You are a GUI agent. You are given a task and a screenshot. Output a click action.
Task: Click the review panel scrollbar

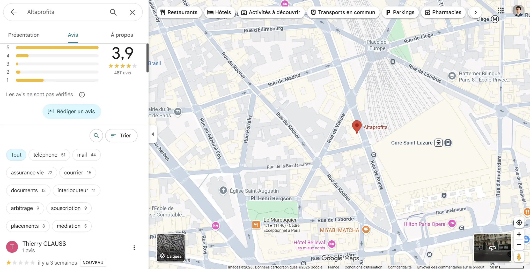(148, 58)
